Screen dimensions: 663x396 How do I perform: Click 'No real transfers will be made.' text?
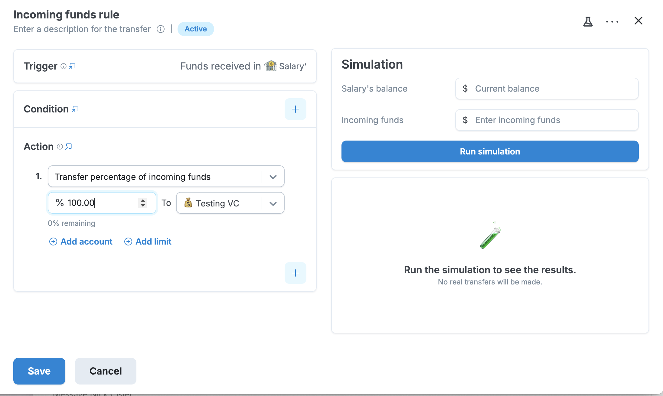490,282
